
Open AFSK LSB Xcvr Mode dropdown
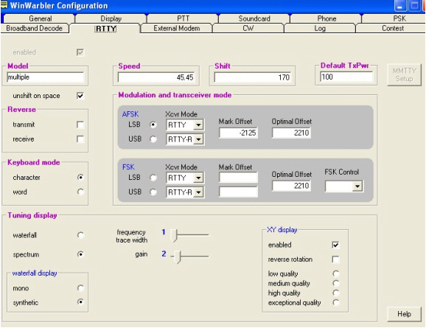[x=198, y=125]
